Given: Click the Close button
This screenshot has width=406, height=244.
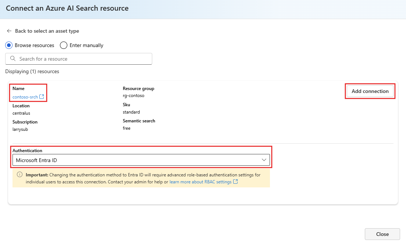Looking at the screenshot, I should pos(382,234).
